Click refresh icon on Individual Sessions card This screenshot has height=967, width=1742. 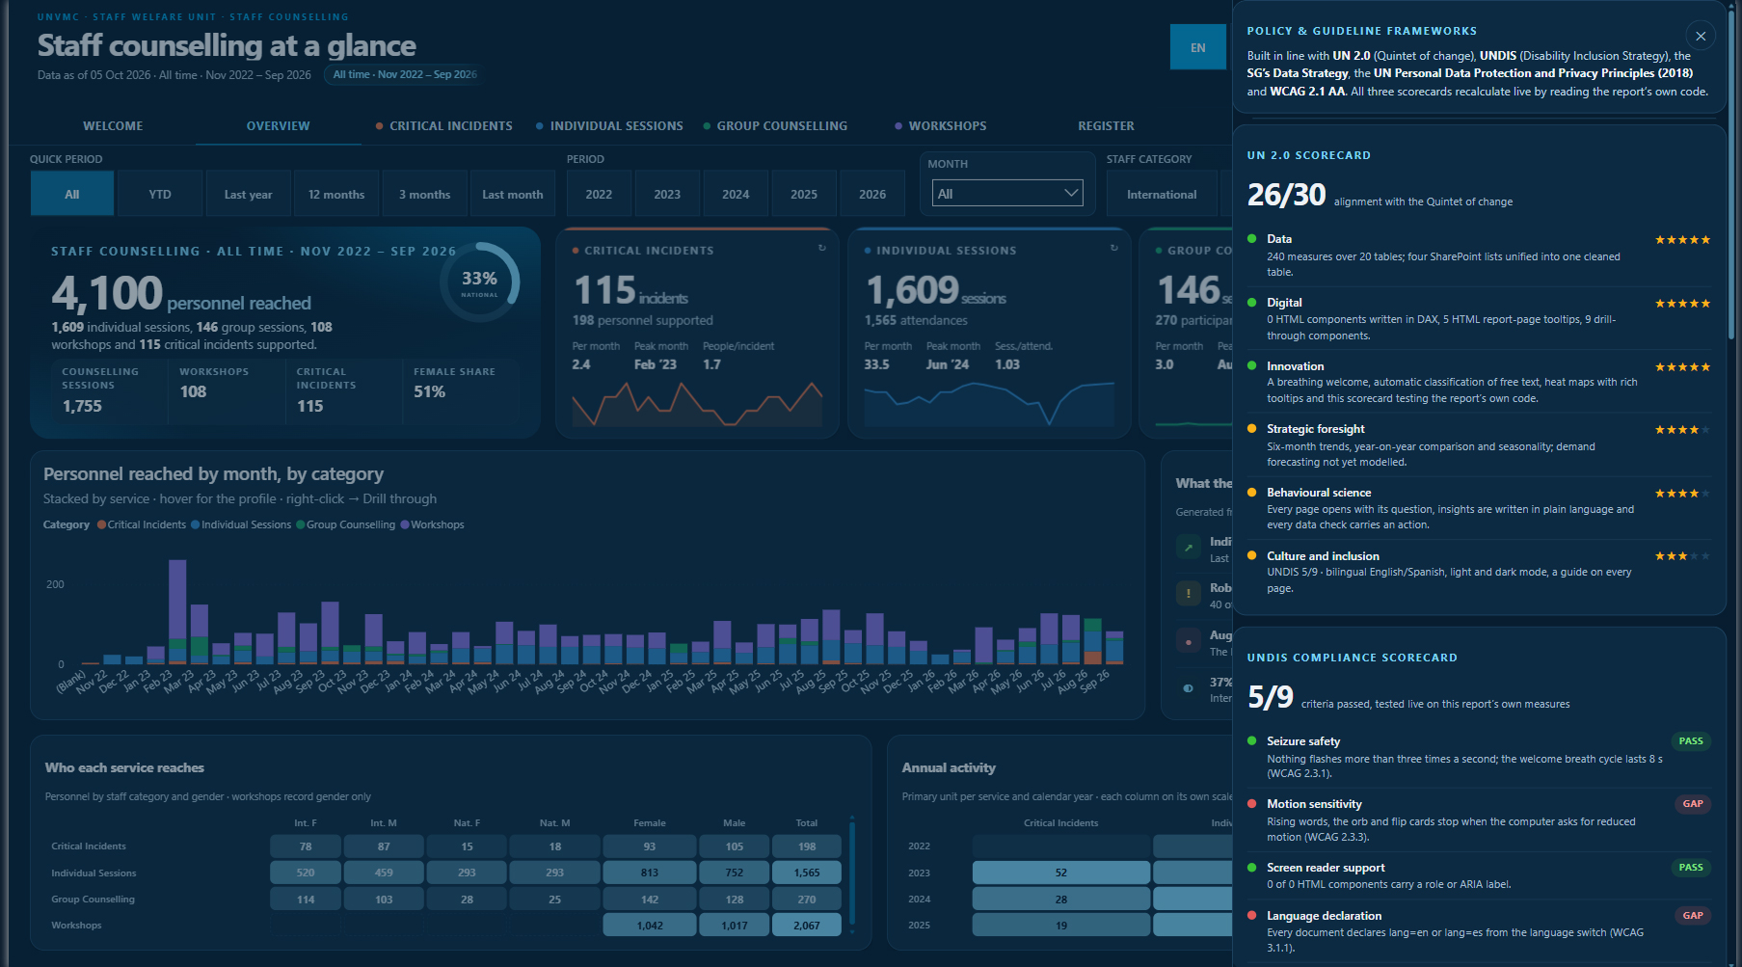[1114, 248]
